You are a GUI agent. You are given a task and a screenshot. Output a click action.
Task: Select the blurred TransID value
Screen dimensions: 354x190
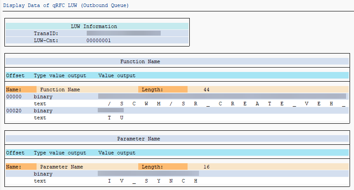pos(124,33)
